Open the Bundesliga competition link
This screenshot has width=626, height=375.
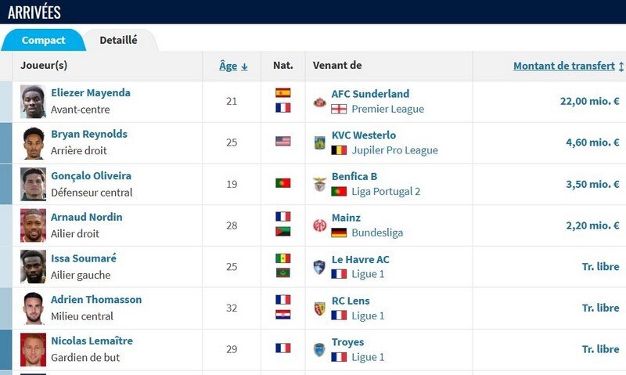[377, 233]
